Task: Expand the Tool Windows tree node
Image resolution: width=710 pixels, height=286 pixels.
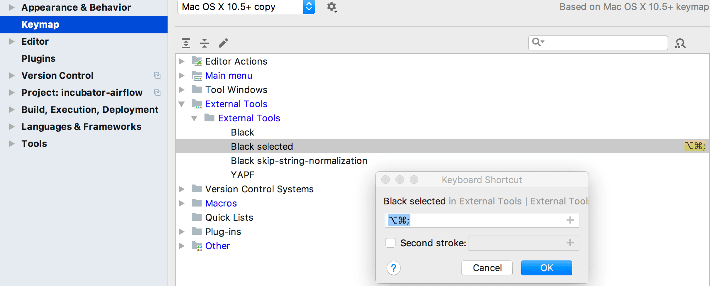Action: point(182,90)
